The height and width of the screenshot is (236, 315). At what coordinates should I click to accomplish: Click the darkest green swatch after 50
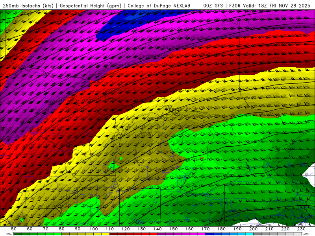click(18, 234)
